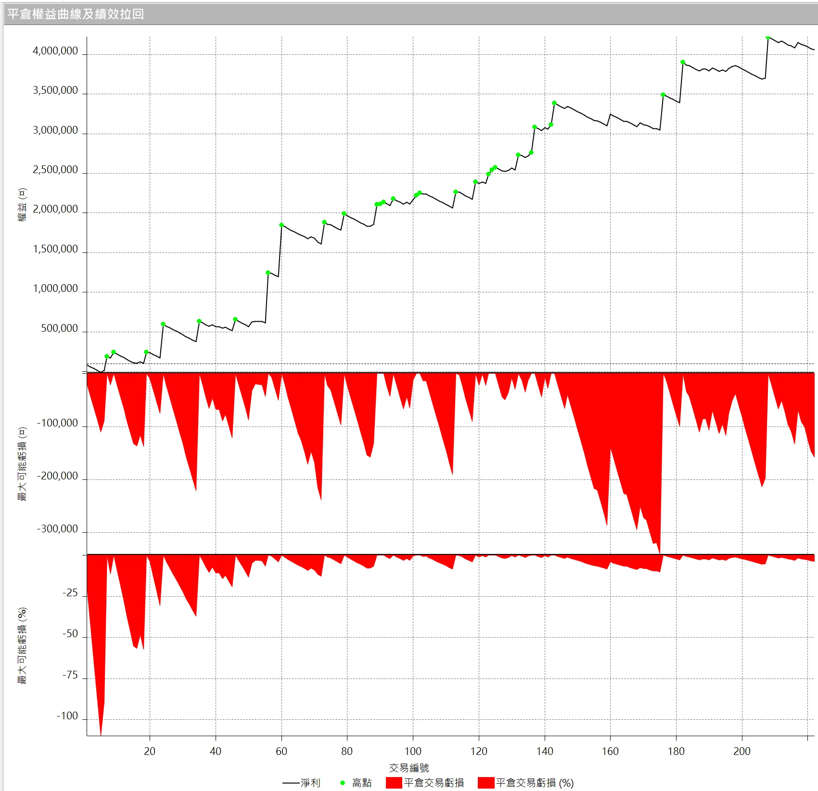Click the 淨利 legend line entry
This screenshot has height=791, width=818.
[301, 783]
